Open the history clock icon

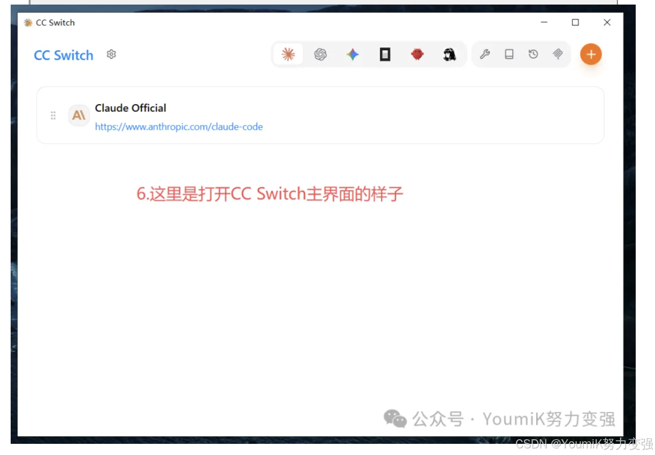click(533, 54)
